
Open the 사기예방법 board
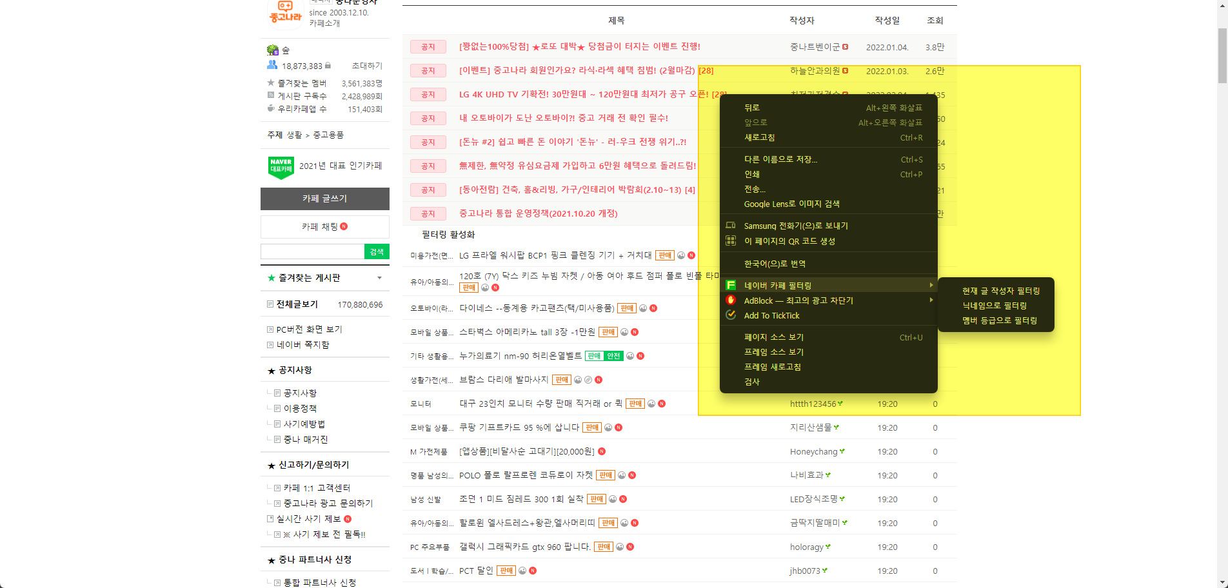point(304,424)
